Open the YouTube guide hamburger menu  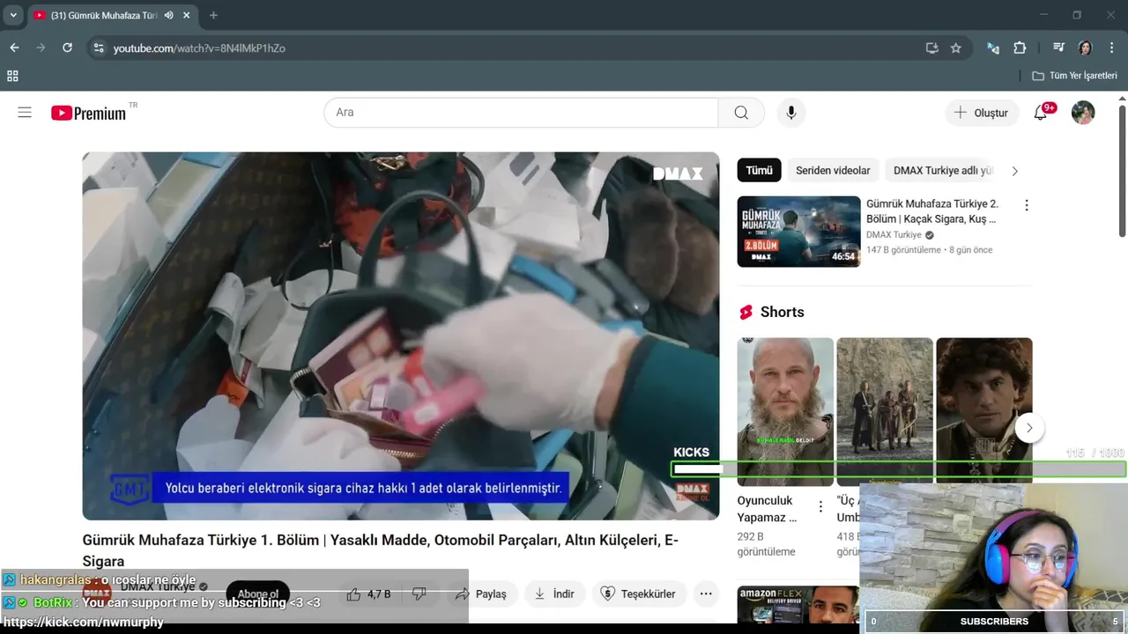(x=25, y=113)
